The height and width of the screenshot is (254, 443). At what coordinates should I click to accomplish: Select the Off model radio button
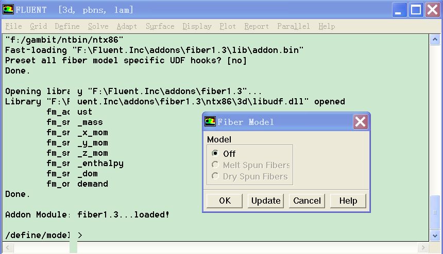(215, 154)
